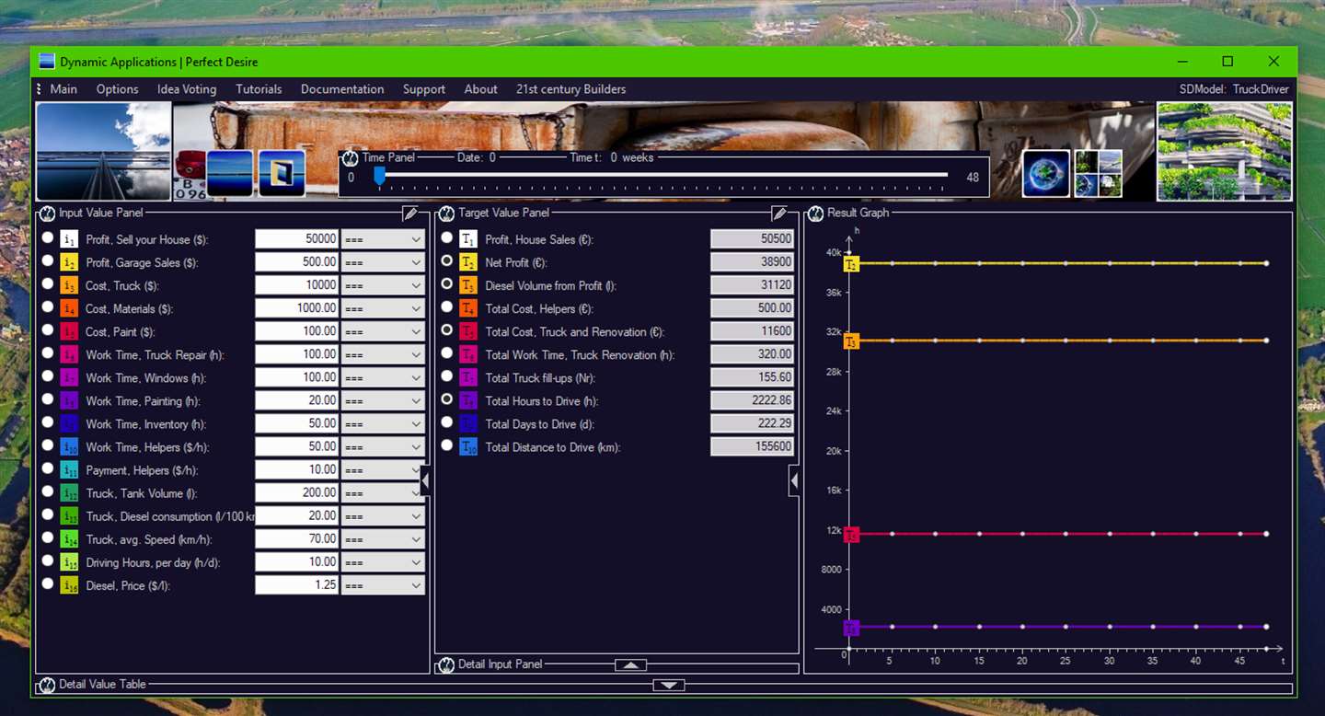Image resolution: width=1325 pixels, height=716 pixels.
Task: Click the green building thumbnail image
Action: coord(1225,151)
